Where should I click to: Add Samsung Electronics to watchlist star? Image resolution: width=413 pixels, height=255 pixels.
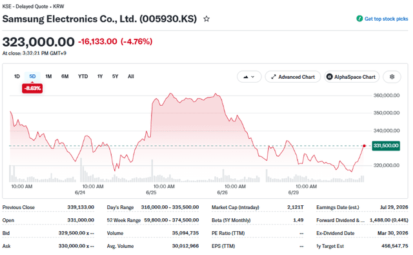206,19
